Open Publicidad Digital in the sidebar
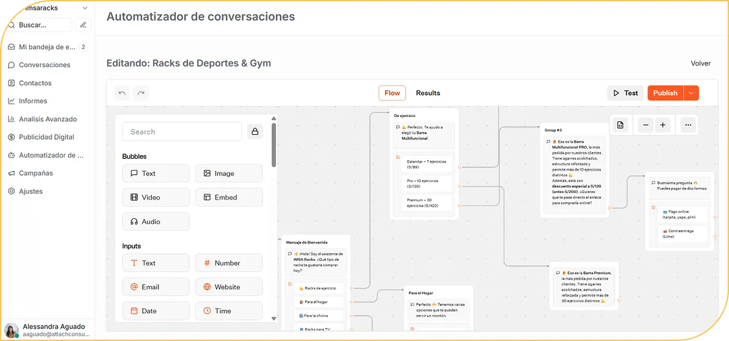The image size is (729, 341). click(47, 137)
